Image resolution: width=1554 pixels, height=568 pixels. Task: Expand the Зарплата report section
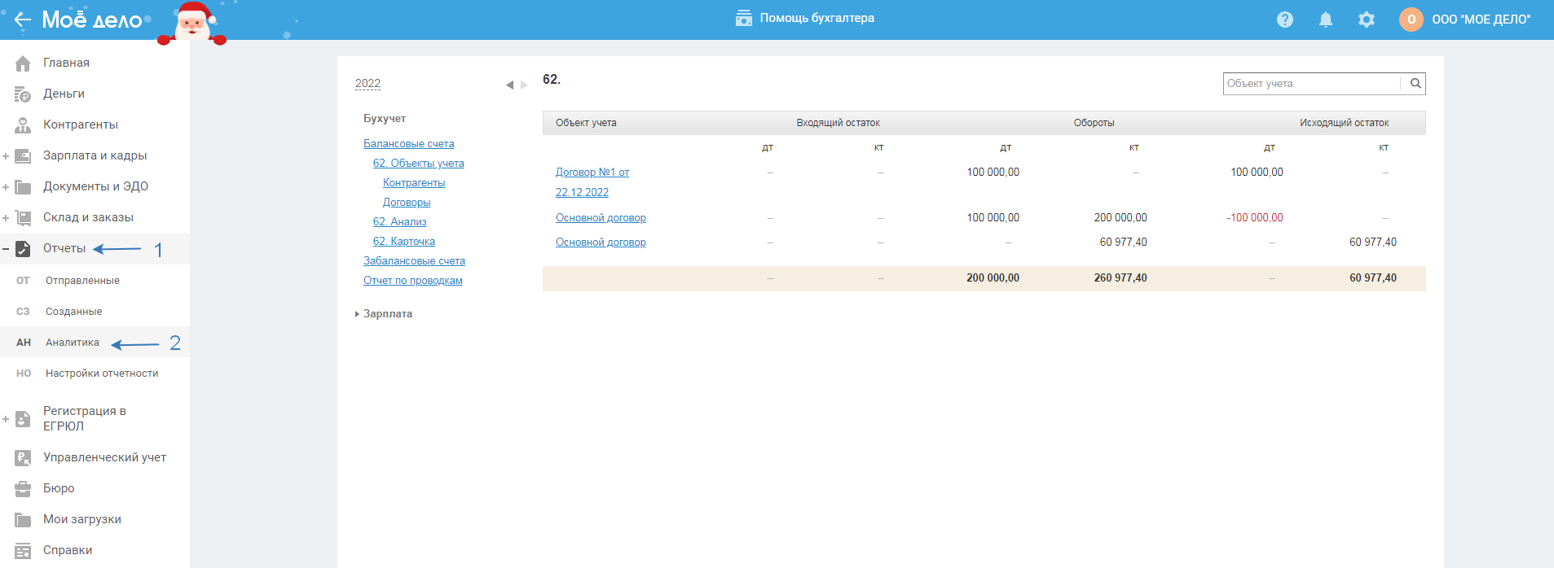click(384, 313)
